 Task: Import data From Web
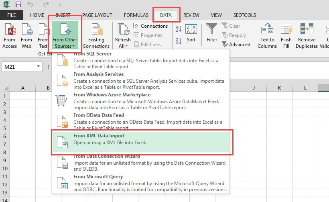click(x=26, y=36)
